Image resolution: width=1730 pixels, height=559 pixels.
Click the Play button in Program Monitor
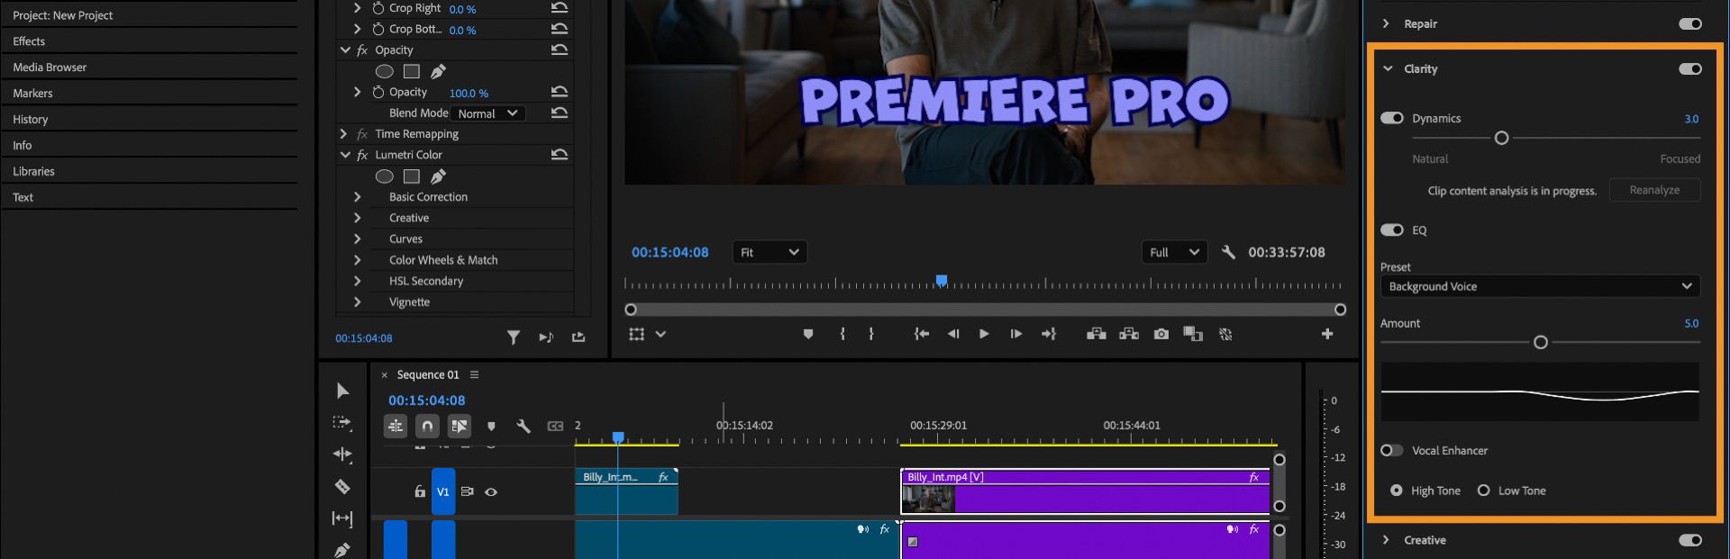click(984, 334)
